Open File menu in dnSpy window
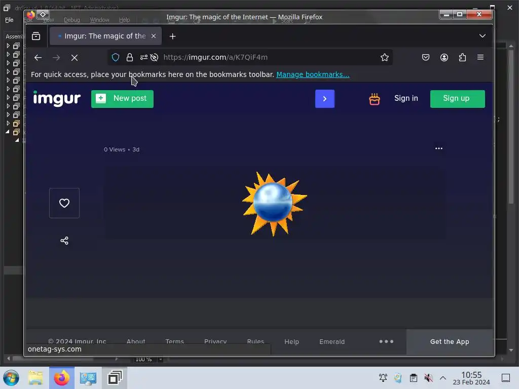The width and height of the screenshot is (519, 389). [9, 20]
